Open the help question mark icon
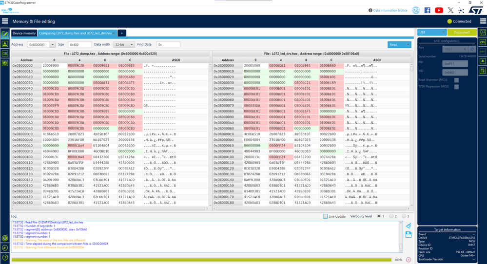 tap(5, 258)
